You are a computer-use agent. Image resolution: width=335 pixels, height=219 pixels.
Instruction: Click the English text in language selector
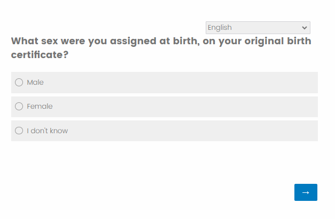tap(220, 28)
